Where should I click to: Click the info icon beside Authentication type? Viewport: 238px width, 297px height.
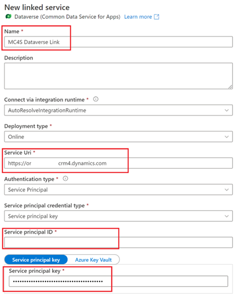click(x=65, y=178)
